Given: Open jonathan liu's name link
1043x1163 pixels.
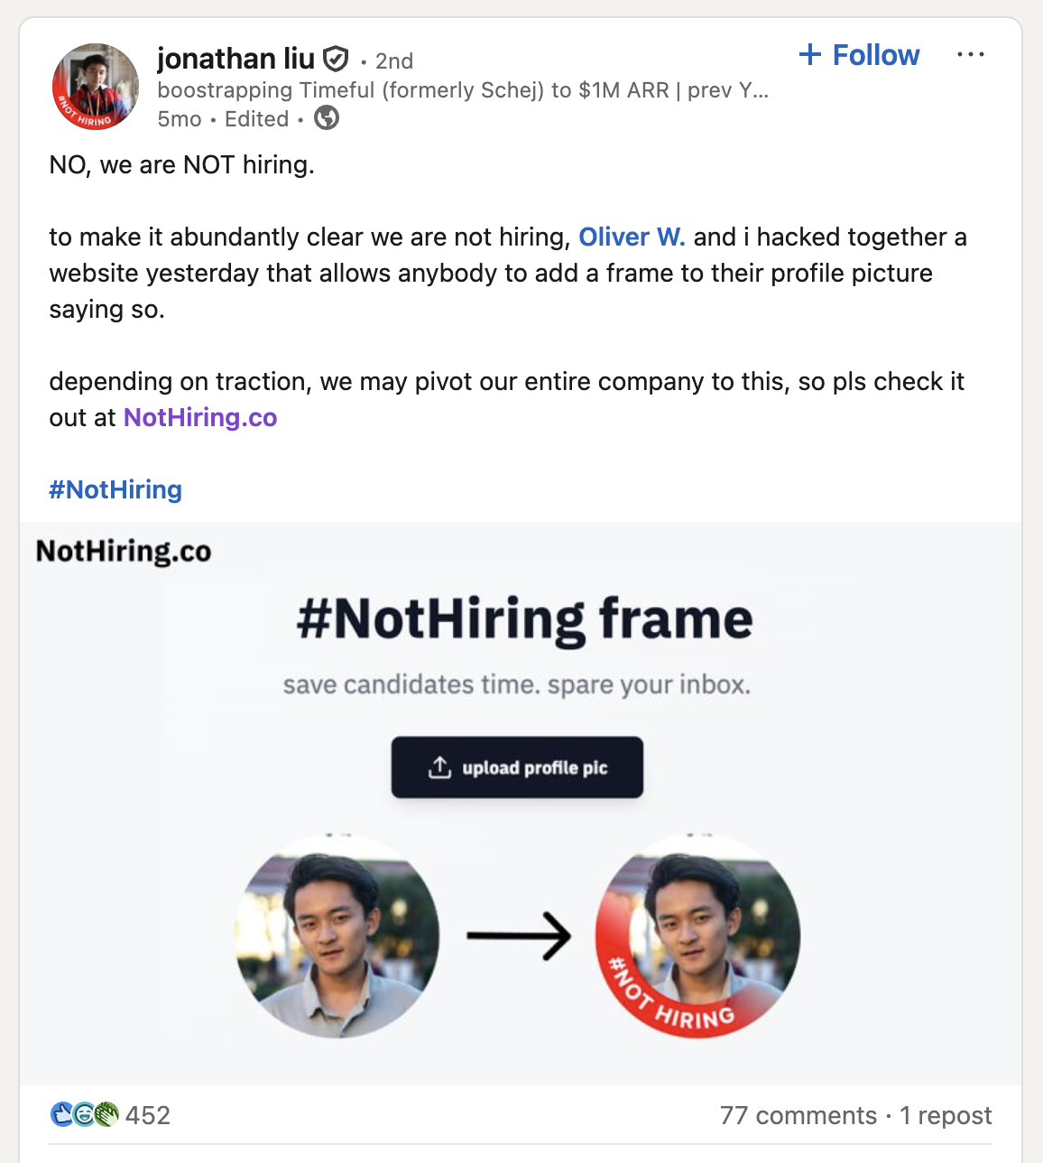Looking at the screenshot, I should point(235,59).
